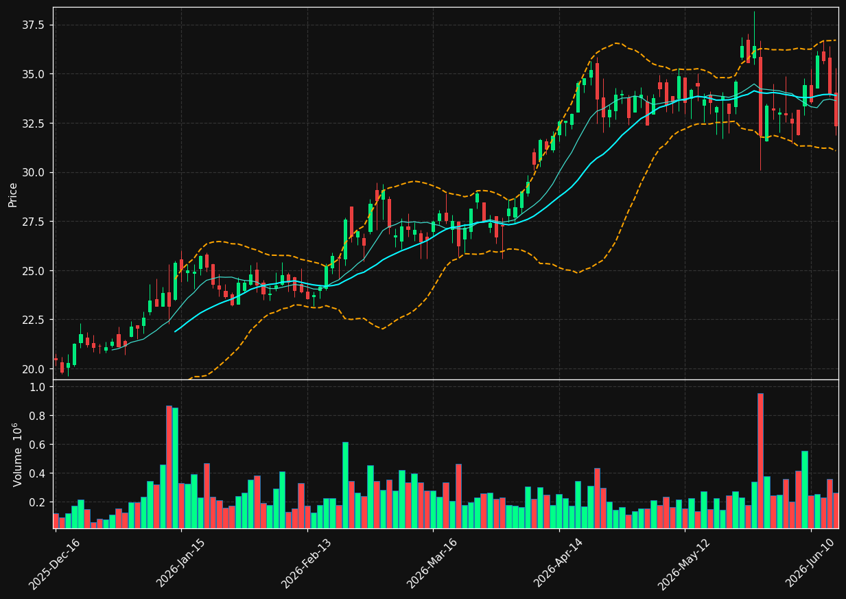Click the 0.6 volume axis tick label
Screen dimensions: 846x599
click(37, 445)
